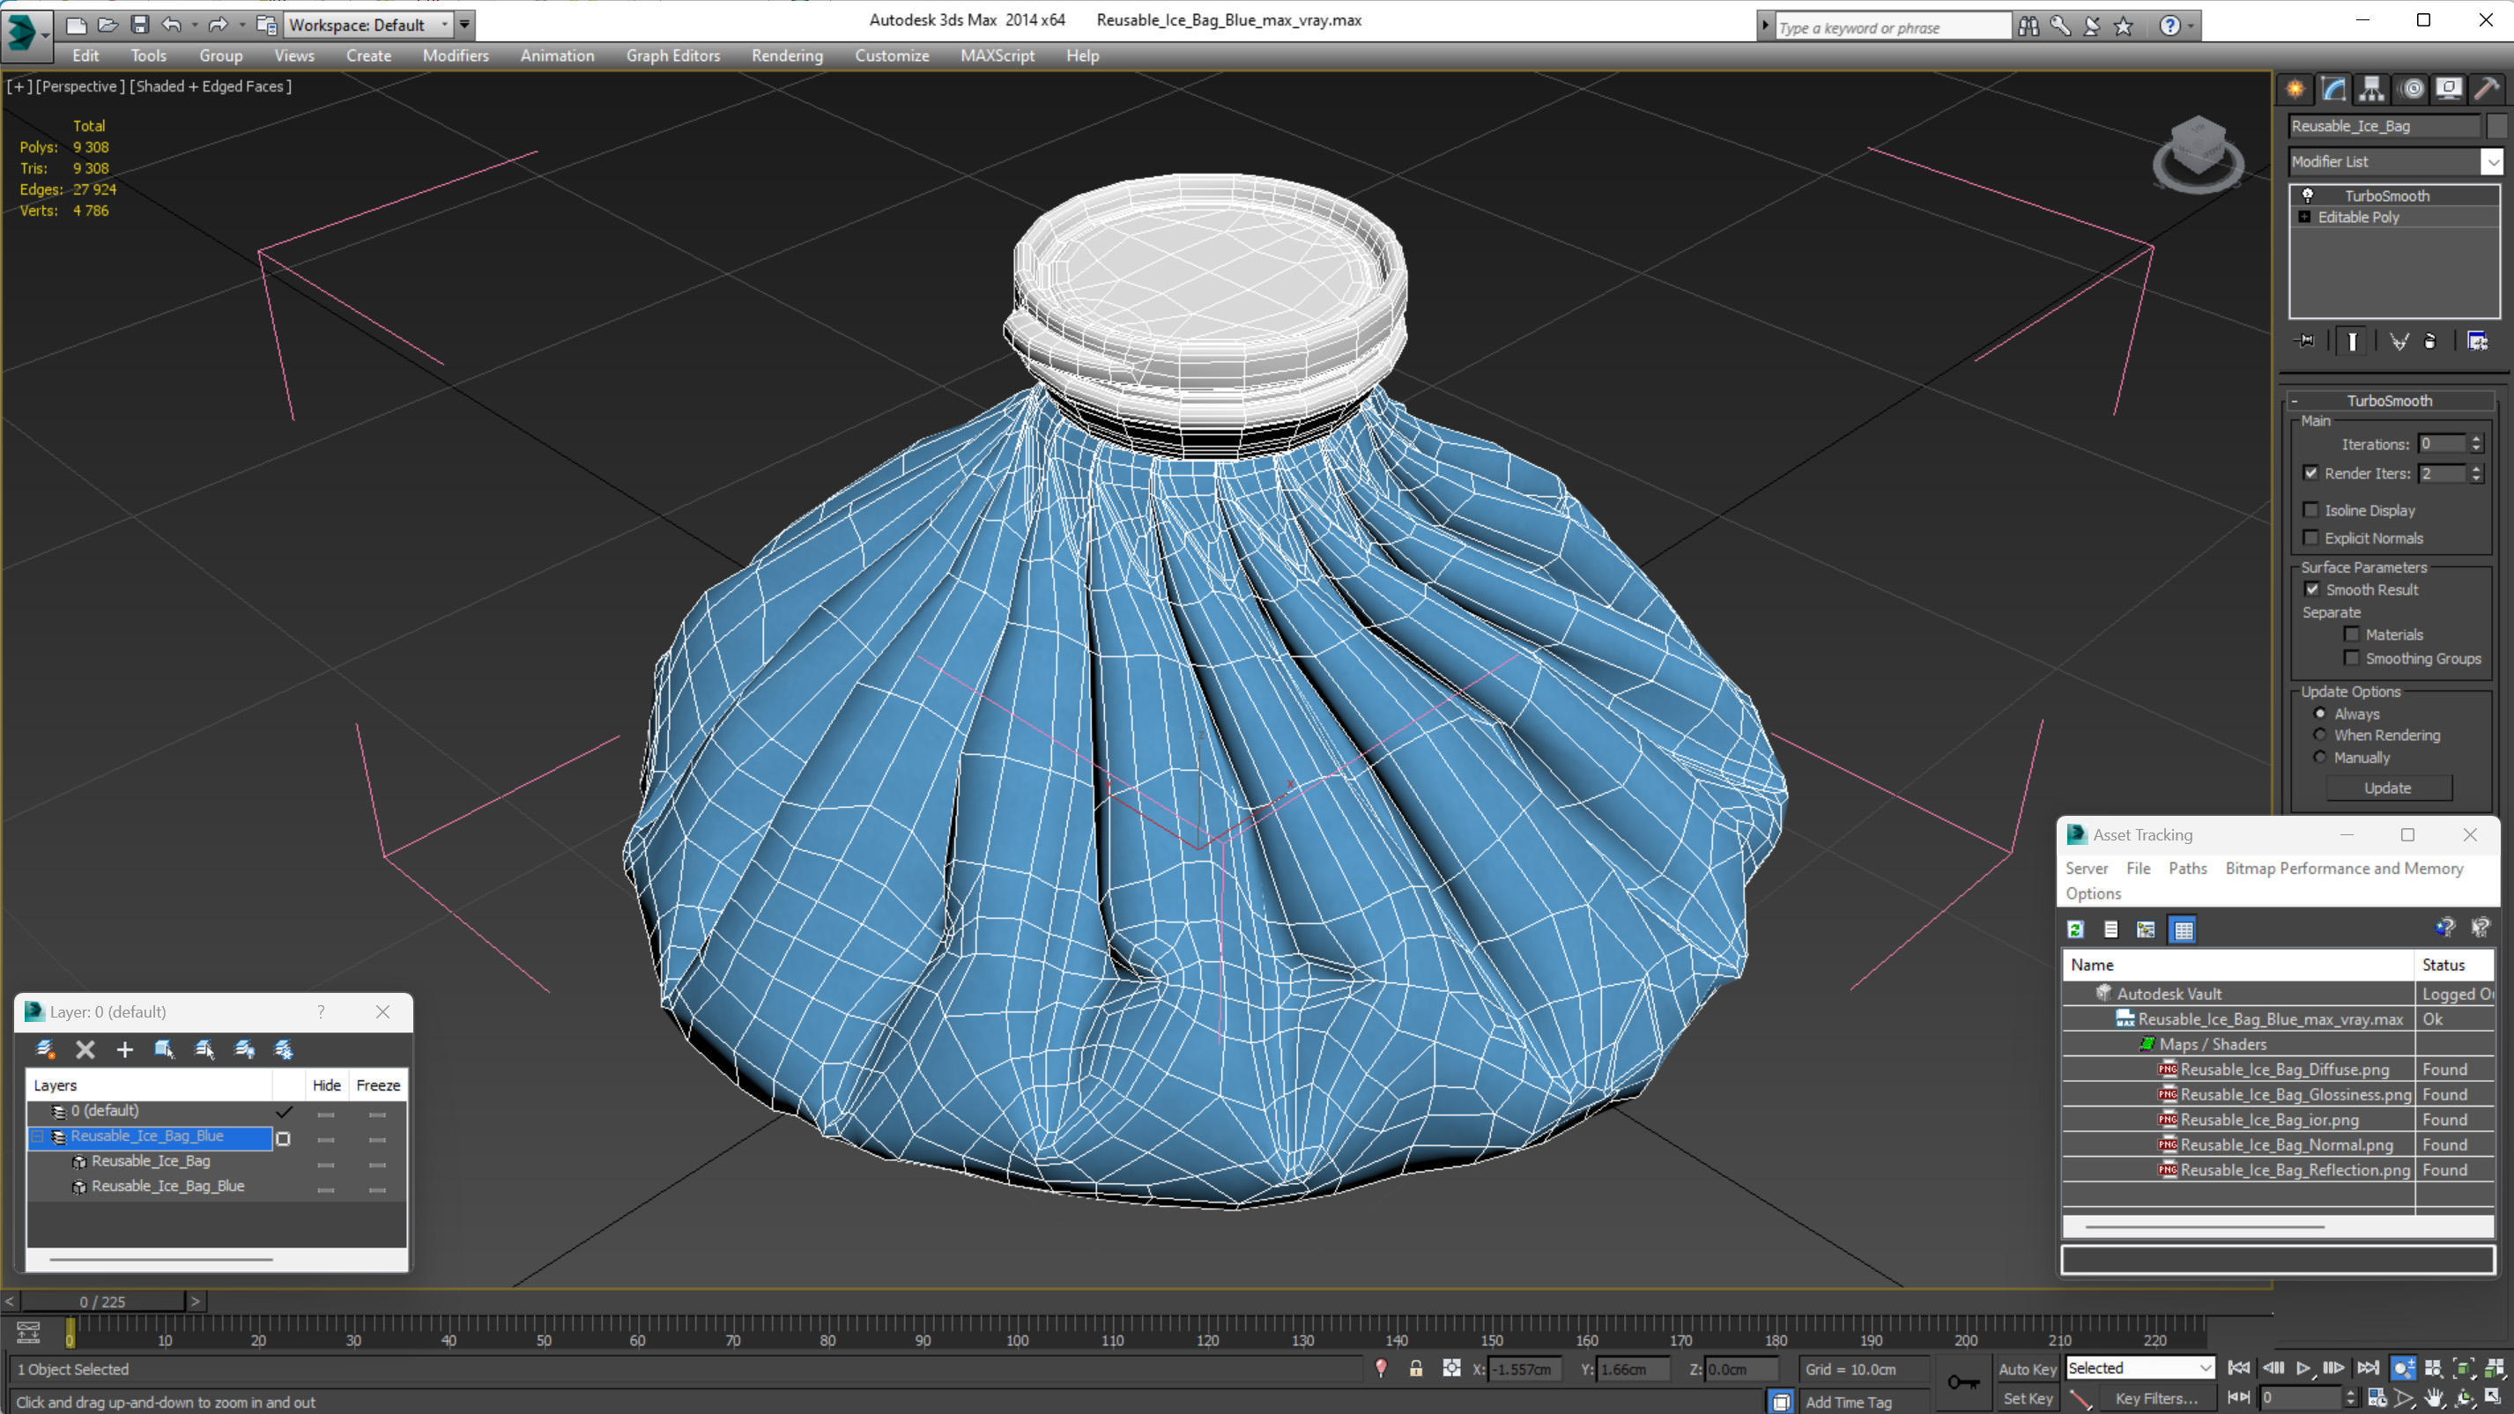Open the Modifiers menu
This screenshot has width=2514, height=1414.
click(456, 56)
